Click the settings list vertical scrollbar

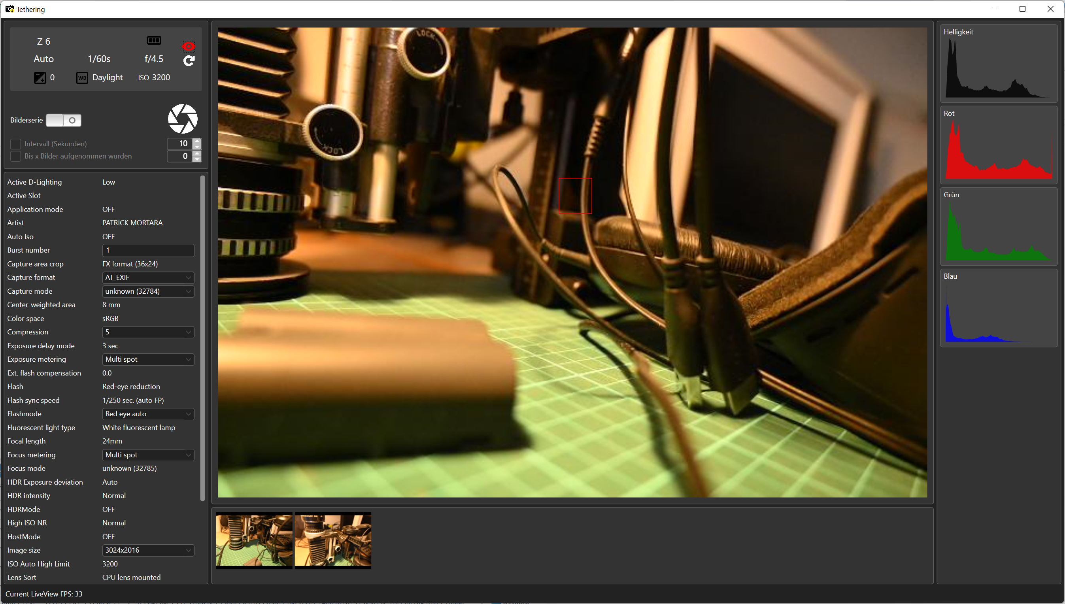tap(202, 338)
